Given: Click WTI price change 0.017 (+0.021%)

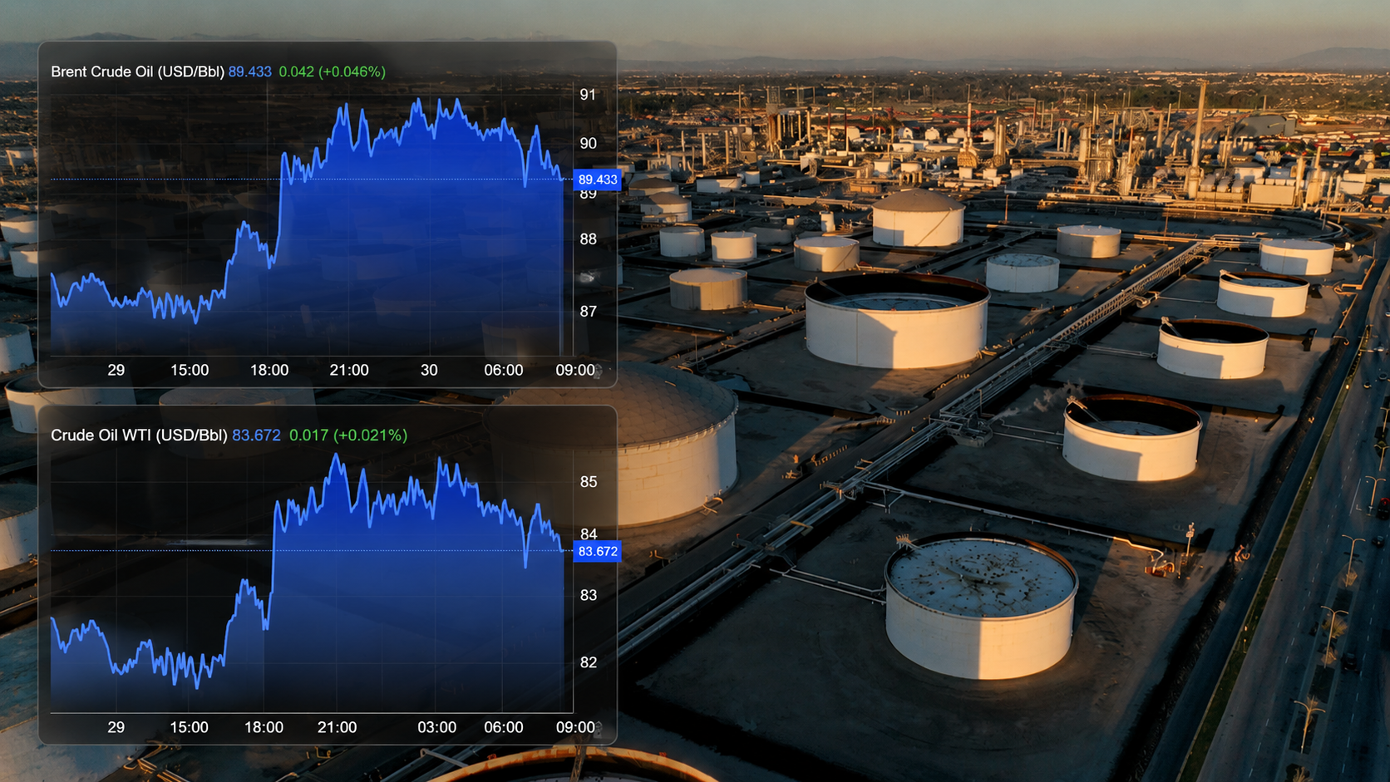Looking at the screenshot, I should click(x=348, y=435).
